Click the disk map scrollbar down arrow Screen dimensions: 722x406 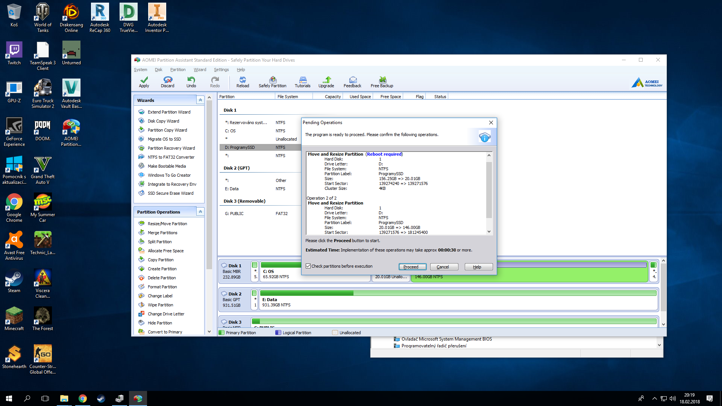click(x=663, y=324)
